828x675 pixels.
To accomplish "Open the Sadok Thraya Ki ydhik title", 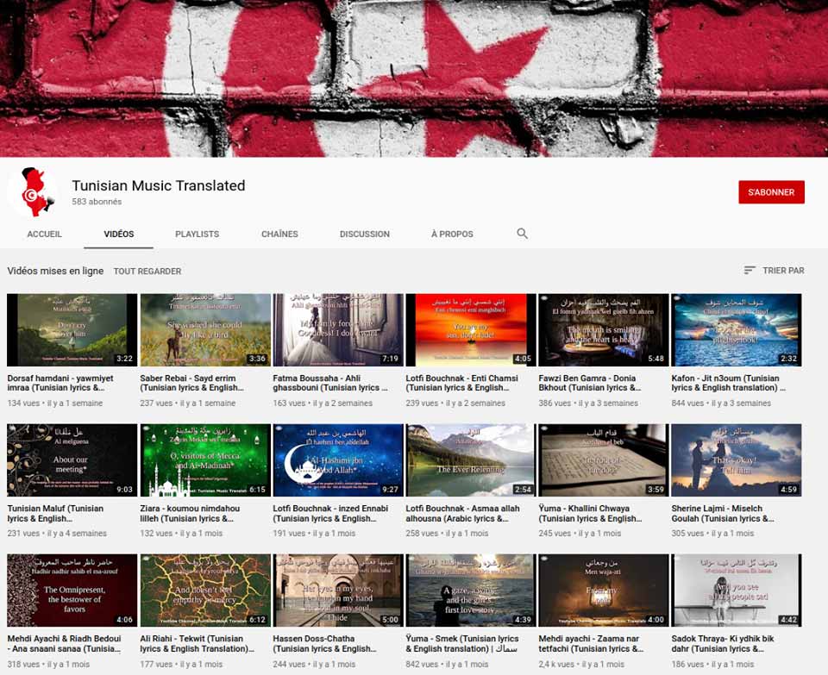I will coord(723,644).
